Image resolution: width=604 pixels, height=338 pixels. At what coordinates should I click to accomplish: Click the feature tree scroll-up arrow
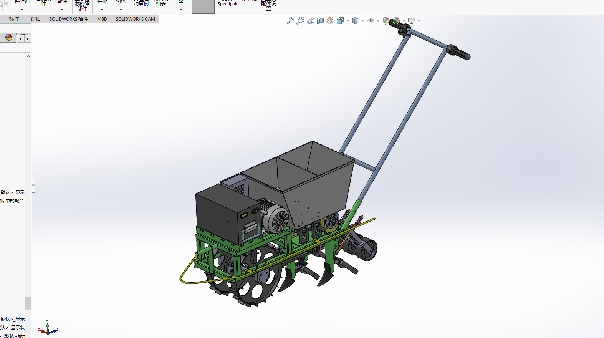point(28,56)
